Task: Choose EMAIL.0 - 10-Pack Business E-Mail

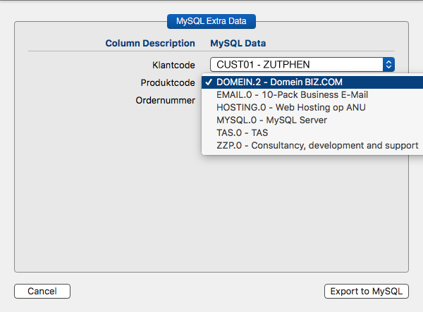Action: (x=312, y=95)
